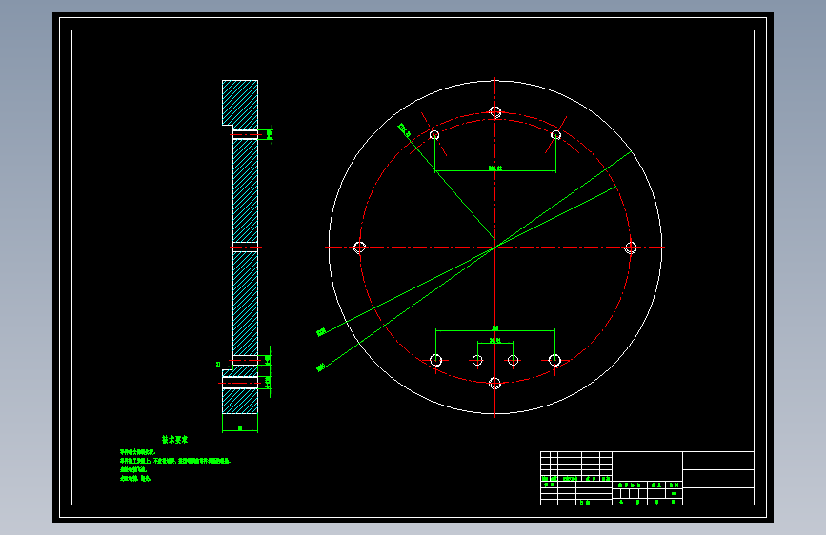The width and height of the screenshot is (826, 535).
Task: Click the leftmost hole on the horizontal centerline
Action: click(x=359, y=247)
